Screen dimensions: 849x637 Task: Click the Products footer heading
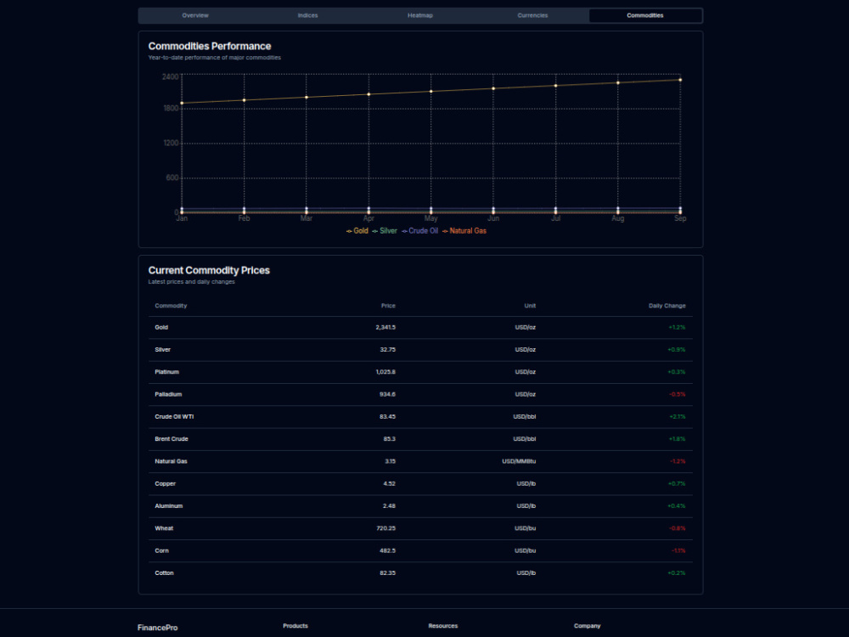295,626
